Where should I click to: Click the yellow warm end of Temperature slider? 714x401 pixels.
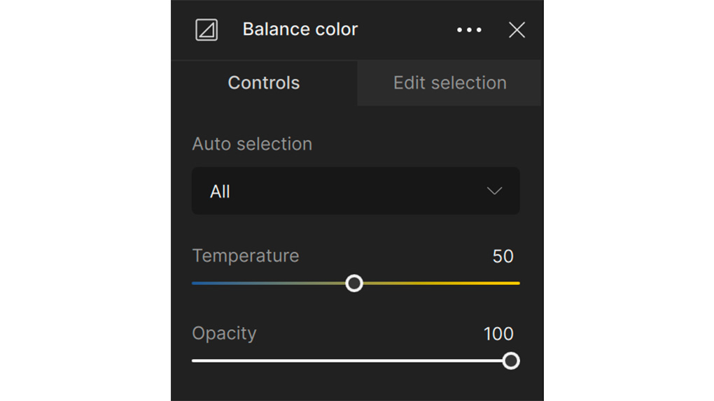click(x=514, y=283)
